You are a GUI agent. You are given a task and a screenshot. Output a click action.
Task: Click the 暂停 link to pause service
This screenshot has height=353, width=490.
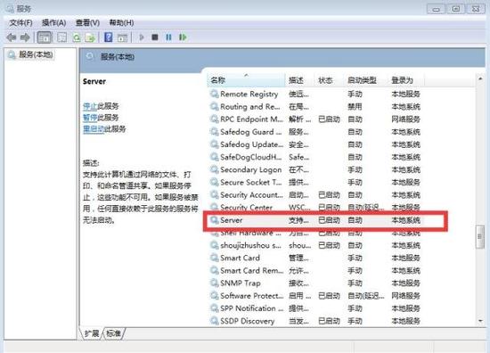tap(90, 118)
